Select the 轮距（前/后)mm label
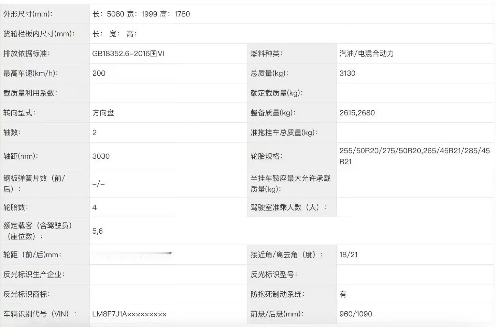496x327 pixels. 32,255
